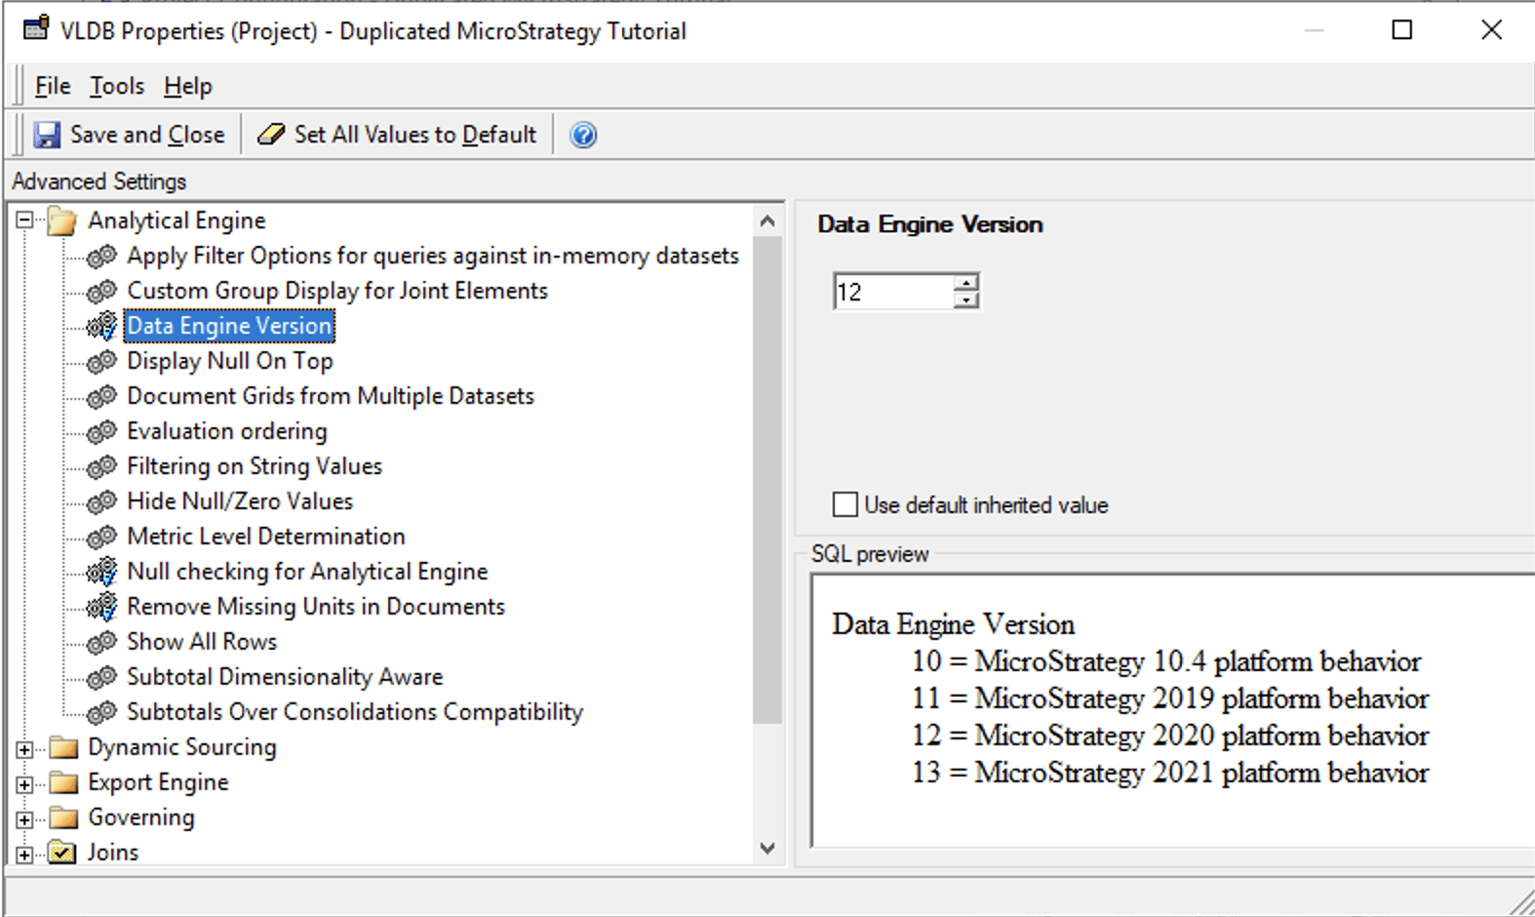Click the gear icon next to Evaluation ordering
The height and width of the screenshot is (917, 1535).
point(101,432)
